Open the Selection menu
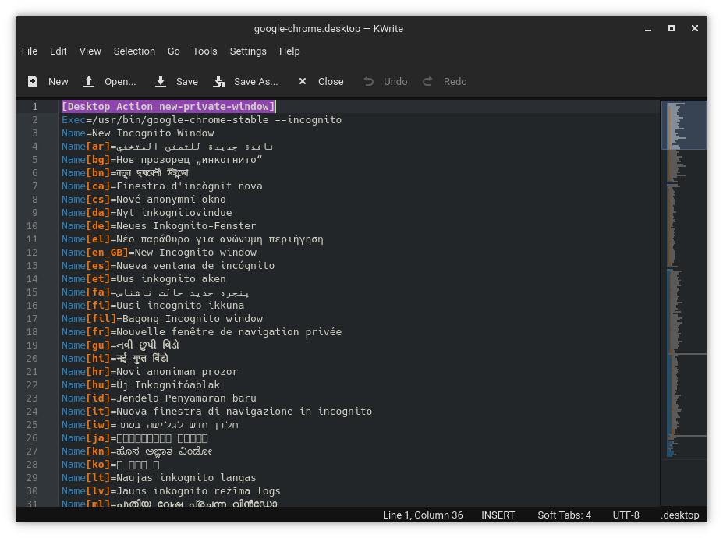 (x=134, y=51)
